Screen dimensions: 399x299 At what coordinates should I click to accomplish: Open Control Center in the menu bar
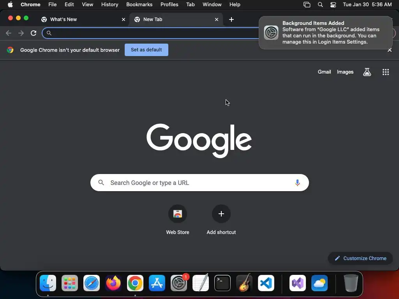pyautogui.click(x=333, y=5)
